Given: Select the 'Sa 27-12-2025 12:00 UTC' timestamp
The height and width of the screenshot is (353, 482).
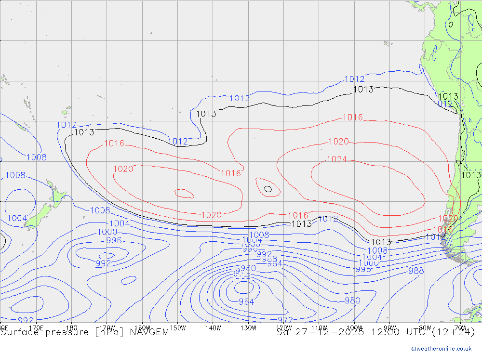Looking at the screenshot, I should point(353,332).
